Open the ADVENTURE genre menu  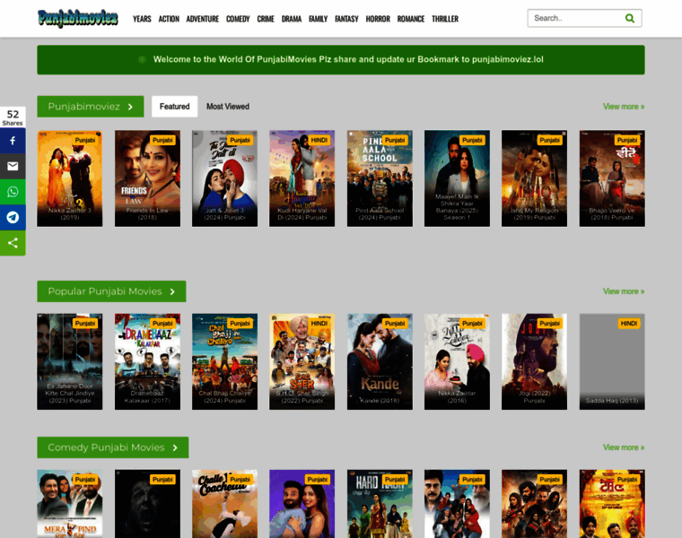pos(202,19)
